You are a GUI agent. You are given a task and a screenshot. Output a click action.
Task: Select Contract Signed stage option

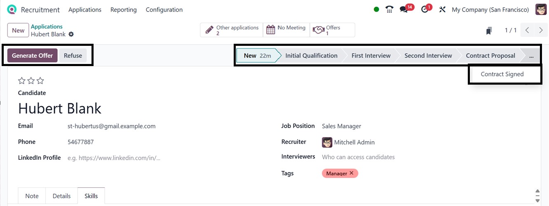coord(502,74)
